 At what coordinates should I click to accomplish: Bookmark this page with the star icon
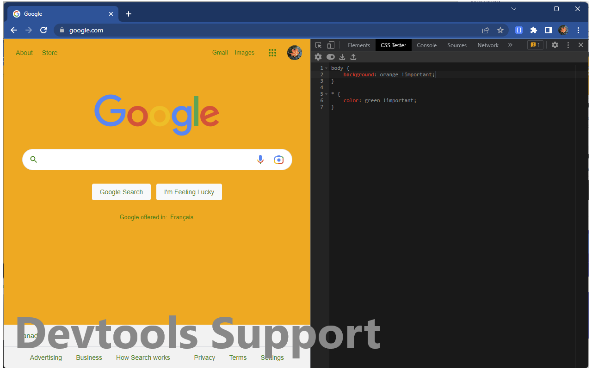pyautogui.click(x=500, y=30)
